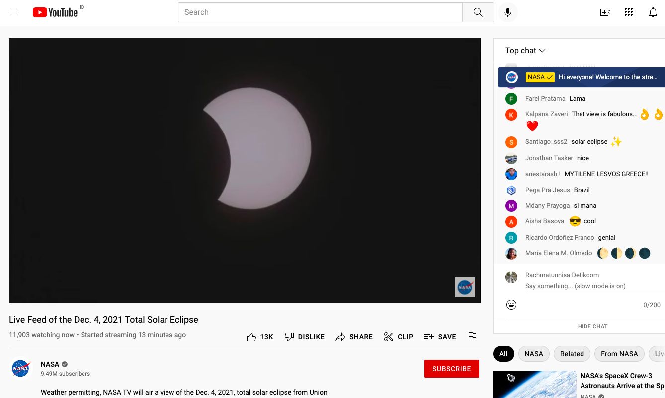Viewport: 665px width, 398px height.
Task: Click Rachmatunnisa Detikcom's own avatar
Action: click(x=511, y=277)
